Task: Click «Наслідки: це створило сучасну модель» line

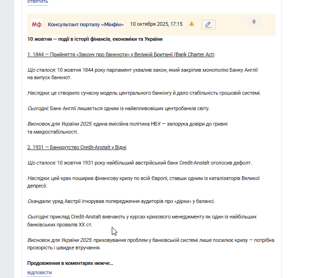Action: click(x=144, y=93)
